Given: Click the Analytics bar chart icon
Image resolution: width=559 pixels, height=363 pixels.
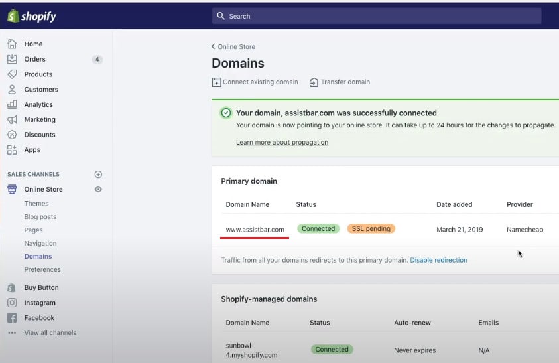Looking at the screenshot, I should point(12,104).
